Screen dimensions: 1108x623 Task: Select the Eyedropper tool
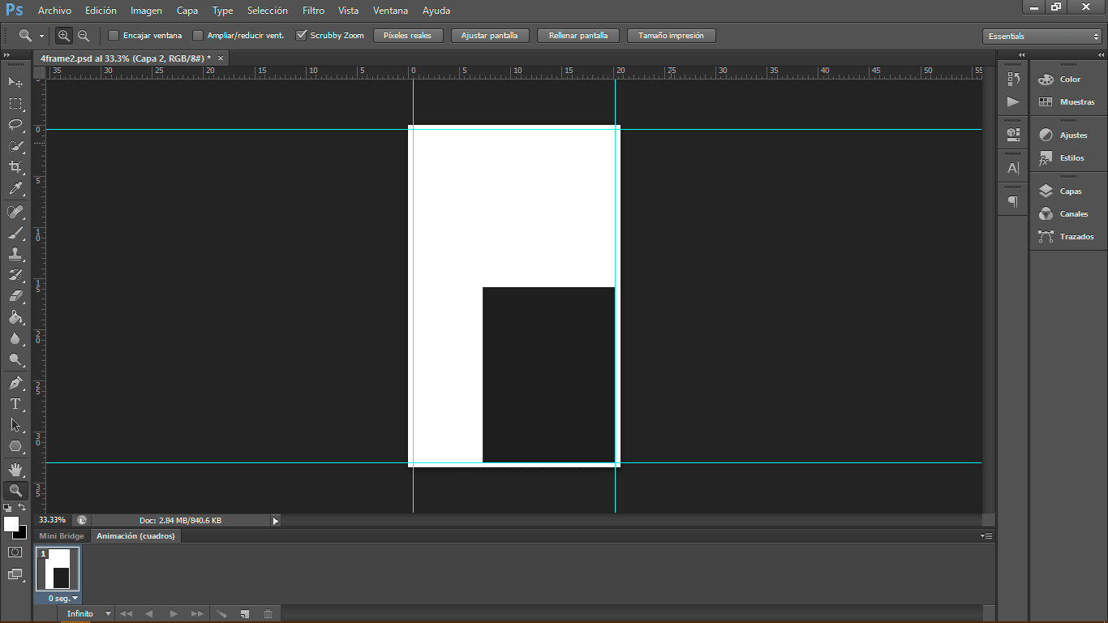point(15,188)
